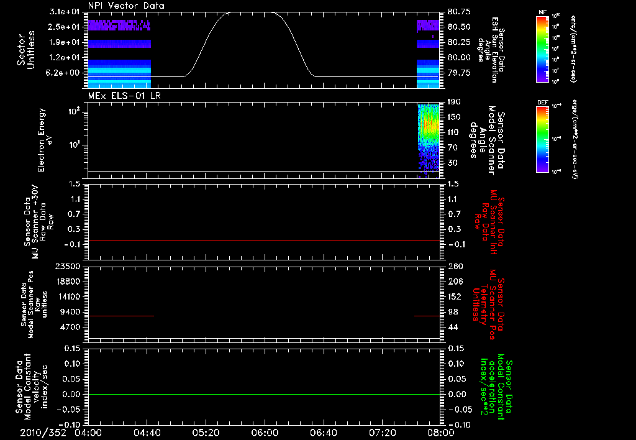Viewport: 636px width, 440px height.
Task: Click the 190 scanner angle tick value
Action: pos(455,102)
